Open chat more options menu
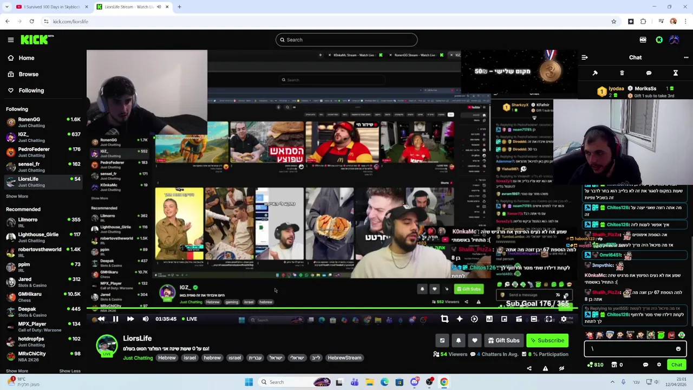The image size is (693, 390). (x=686, y=57)
